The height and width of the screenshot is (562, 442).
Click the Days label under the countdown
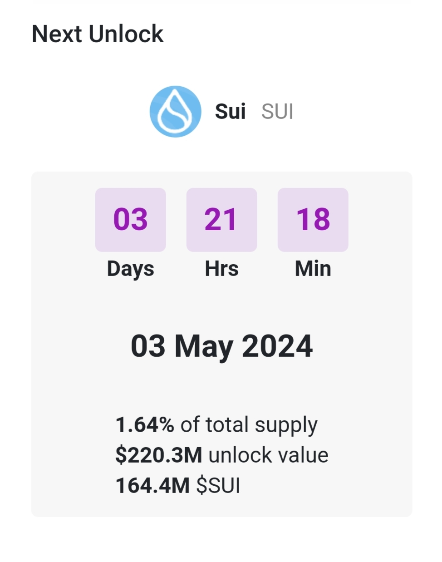click(131, 269)
